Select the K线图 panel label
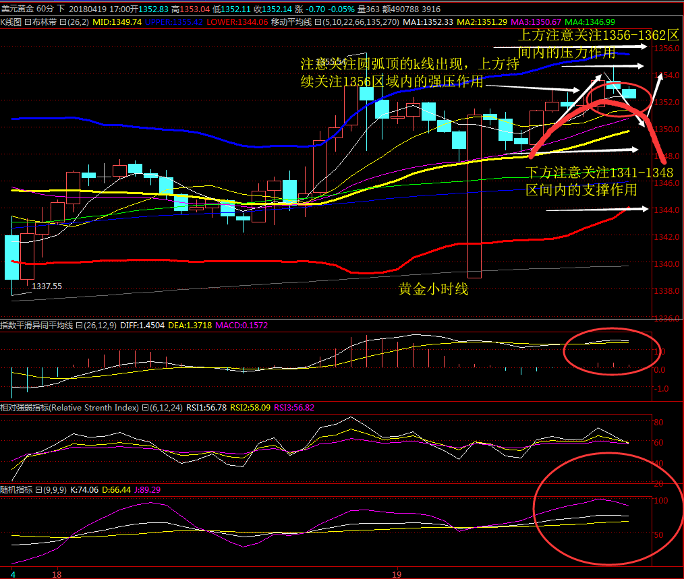The width and height of the screenshot is (684, 579). (x=11, y=22)
